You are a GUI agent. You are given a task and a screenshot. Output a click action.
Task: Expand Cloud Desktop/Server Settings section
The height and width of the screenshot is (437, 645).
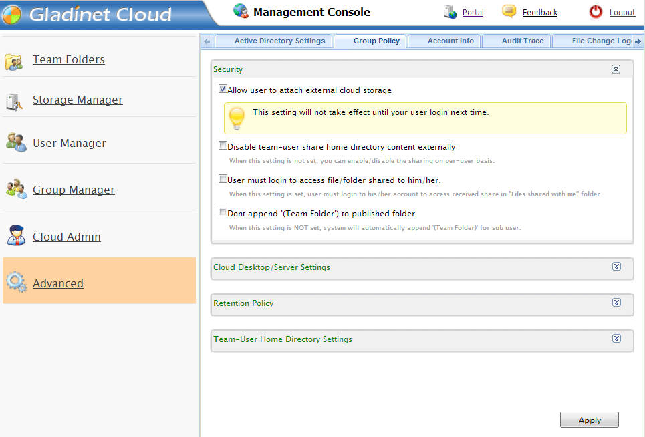(616, 267)
